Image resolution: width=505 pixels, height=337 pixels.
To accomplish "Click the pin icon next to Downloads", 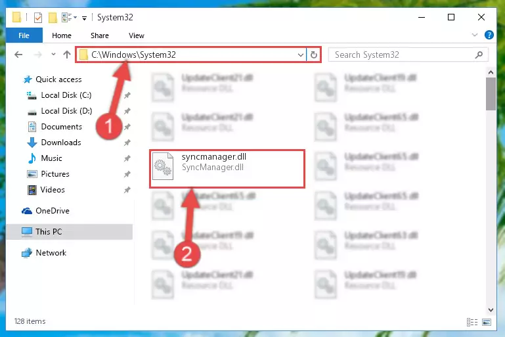I will click(127, 143).
